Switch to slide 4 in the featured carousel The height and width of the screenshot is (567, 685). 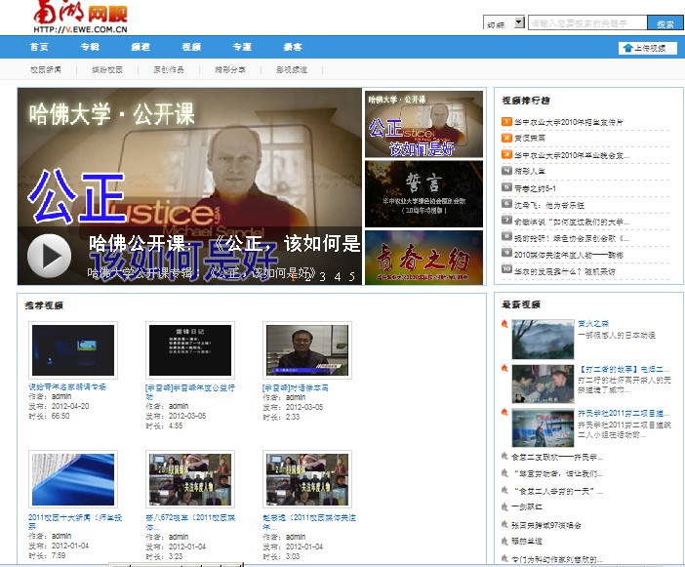click(338, 276)
